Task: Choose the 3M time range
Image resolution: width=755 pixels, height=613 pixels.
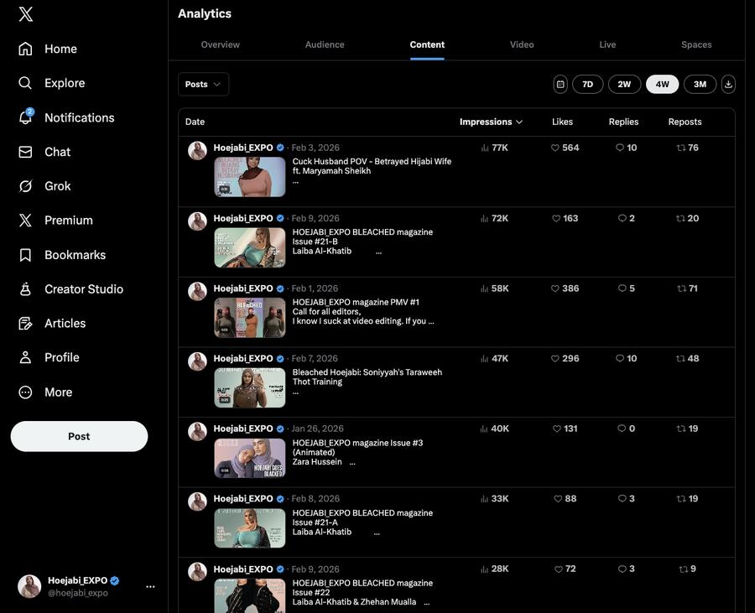Action: pos(700,84)
